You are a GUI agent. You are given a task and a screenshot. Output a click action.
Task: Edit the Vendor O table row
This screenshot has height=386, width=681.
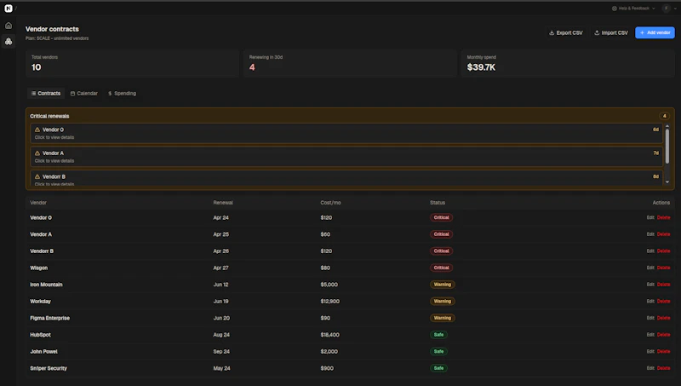coord(650,217)
